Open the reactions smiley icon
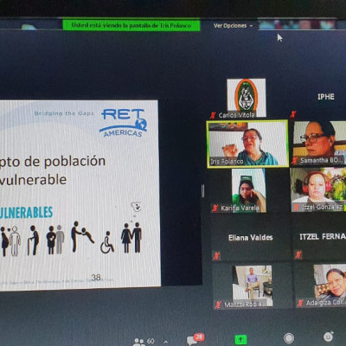The image size is (346, 346). coord(328,336)
